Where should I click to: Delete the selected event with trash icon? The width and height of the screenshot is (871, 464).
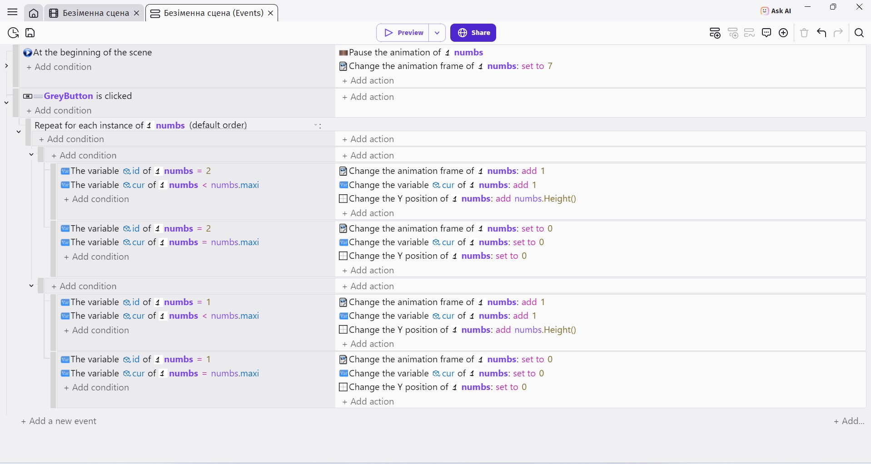(805, 33)
